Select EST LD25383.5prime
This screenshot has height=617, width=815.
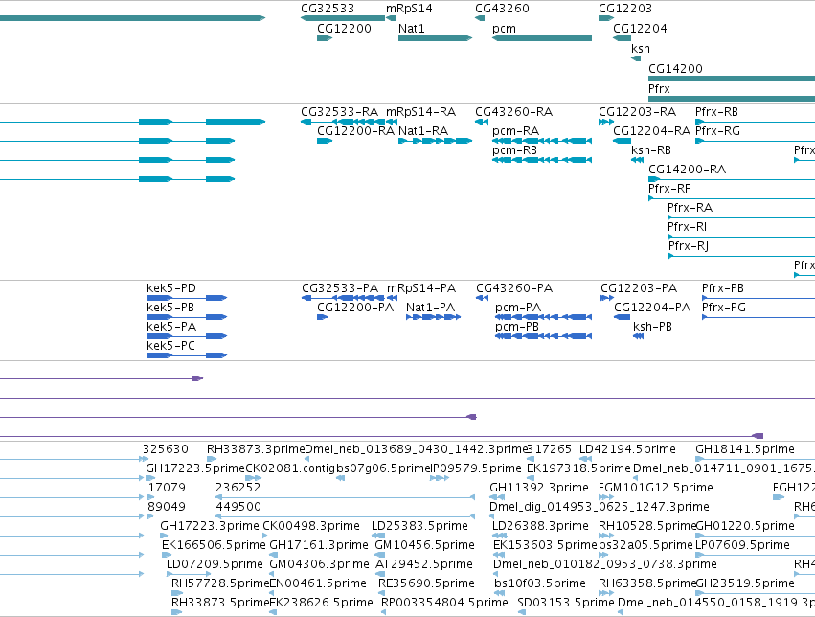pos(420,527)
